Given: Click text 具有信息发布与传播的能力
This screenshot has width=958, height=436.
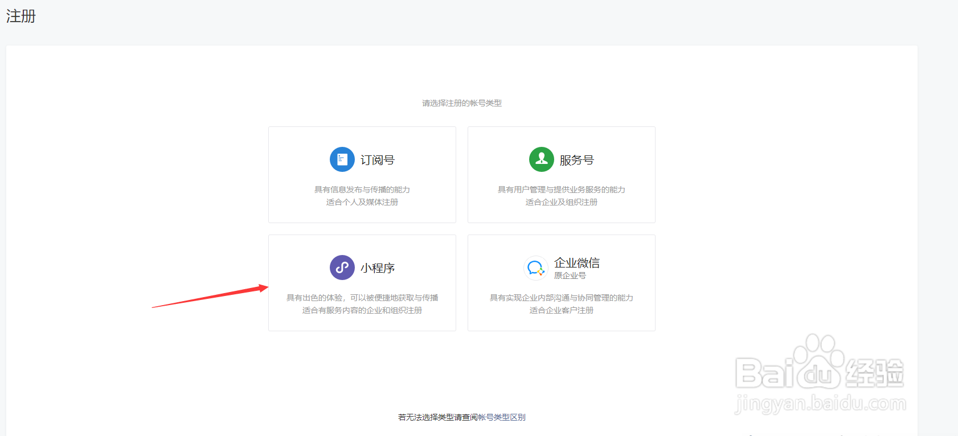Looking at the screenshot, I should pyautogui.click(x=362, y=190).
